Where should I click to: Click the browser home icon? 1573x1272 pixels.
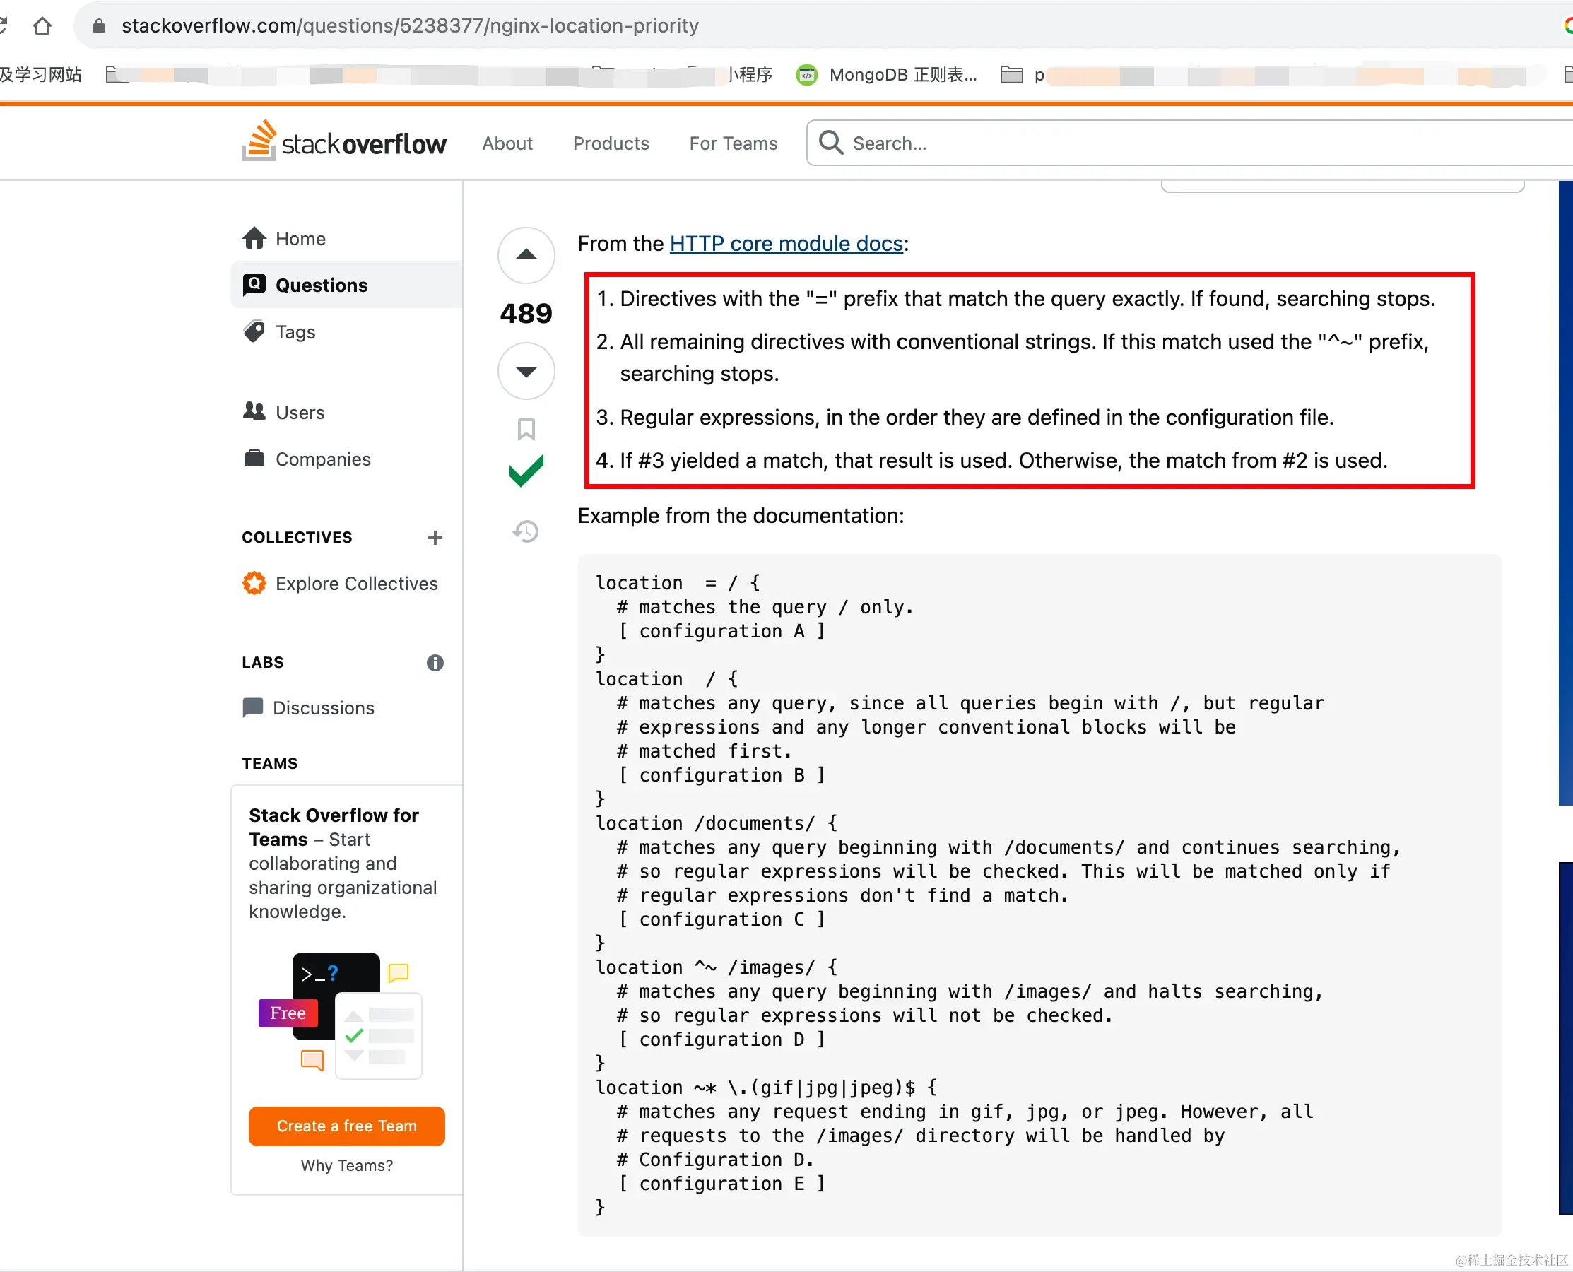[x=42, y=25]
